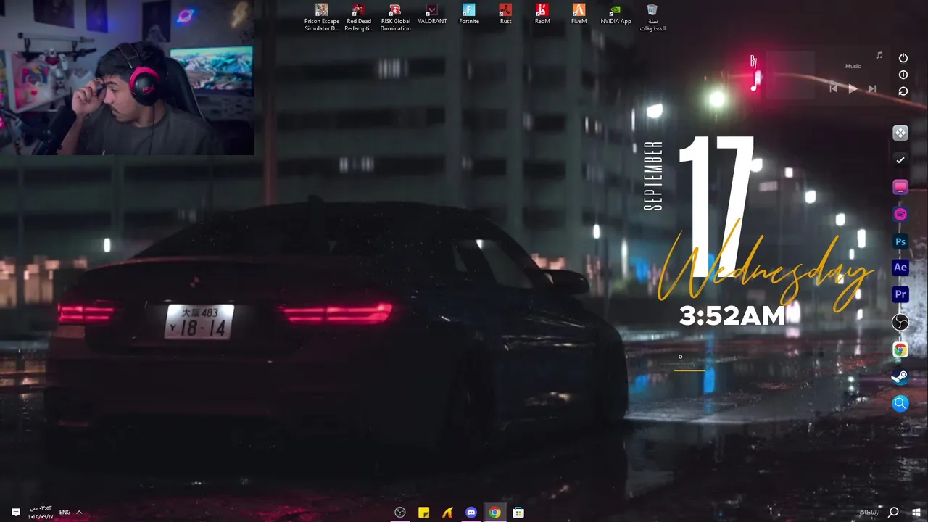
Task: Select the NVIDIA App desktop icon
Action: tap(616, 14)
